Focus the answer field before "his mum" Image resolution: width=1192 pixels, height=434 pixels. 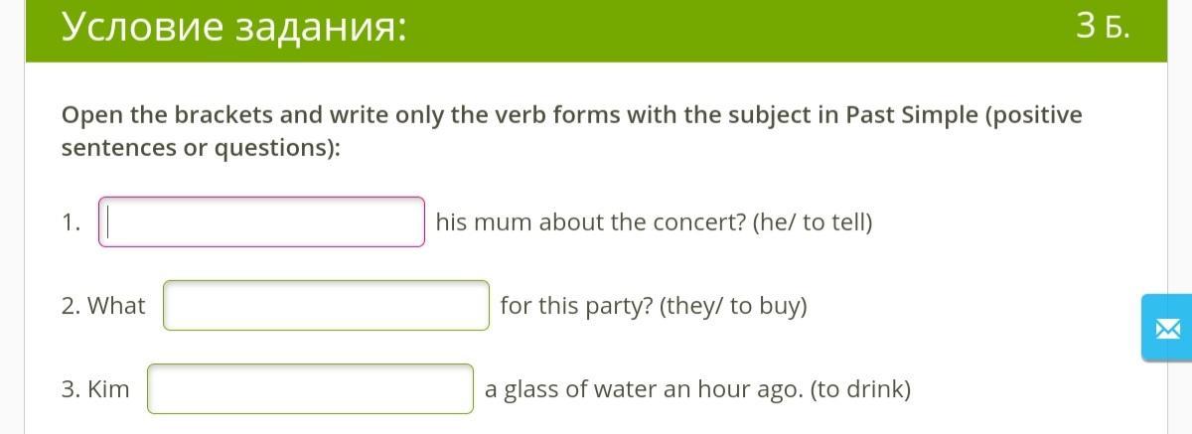(x=261, y=221)
